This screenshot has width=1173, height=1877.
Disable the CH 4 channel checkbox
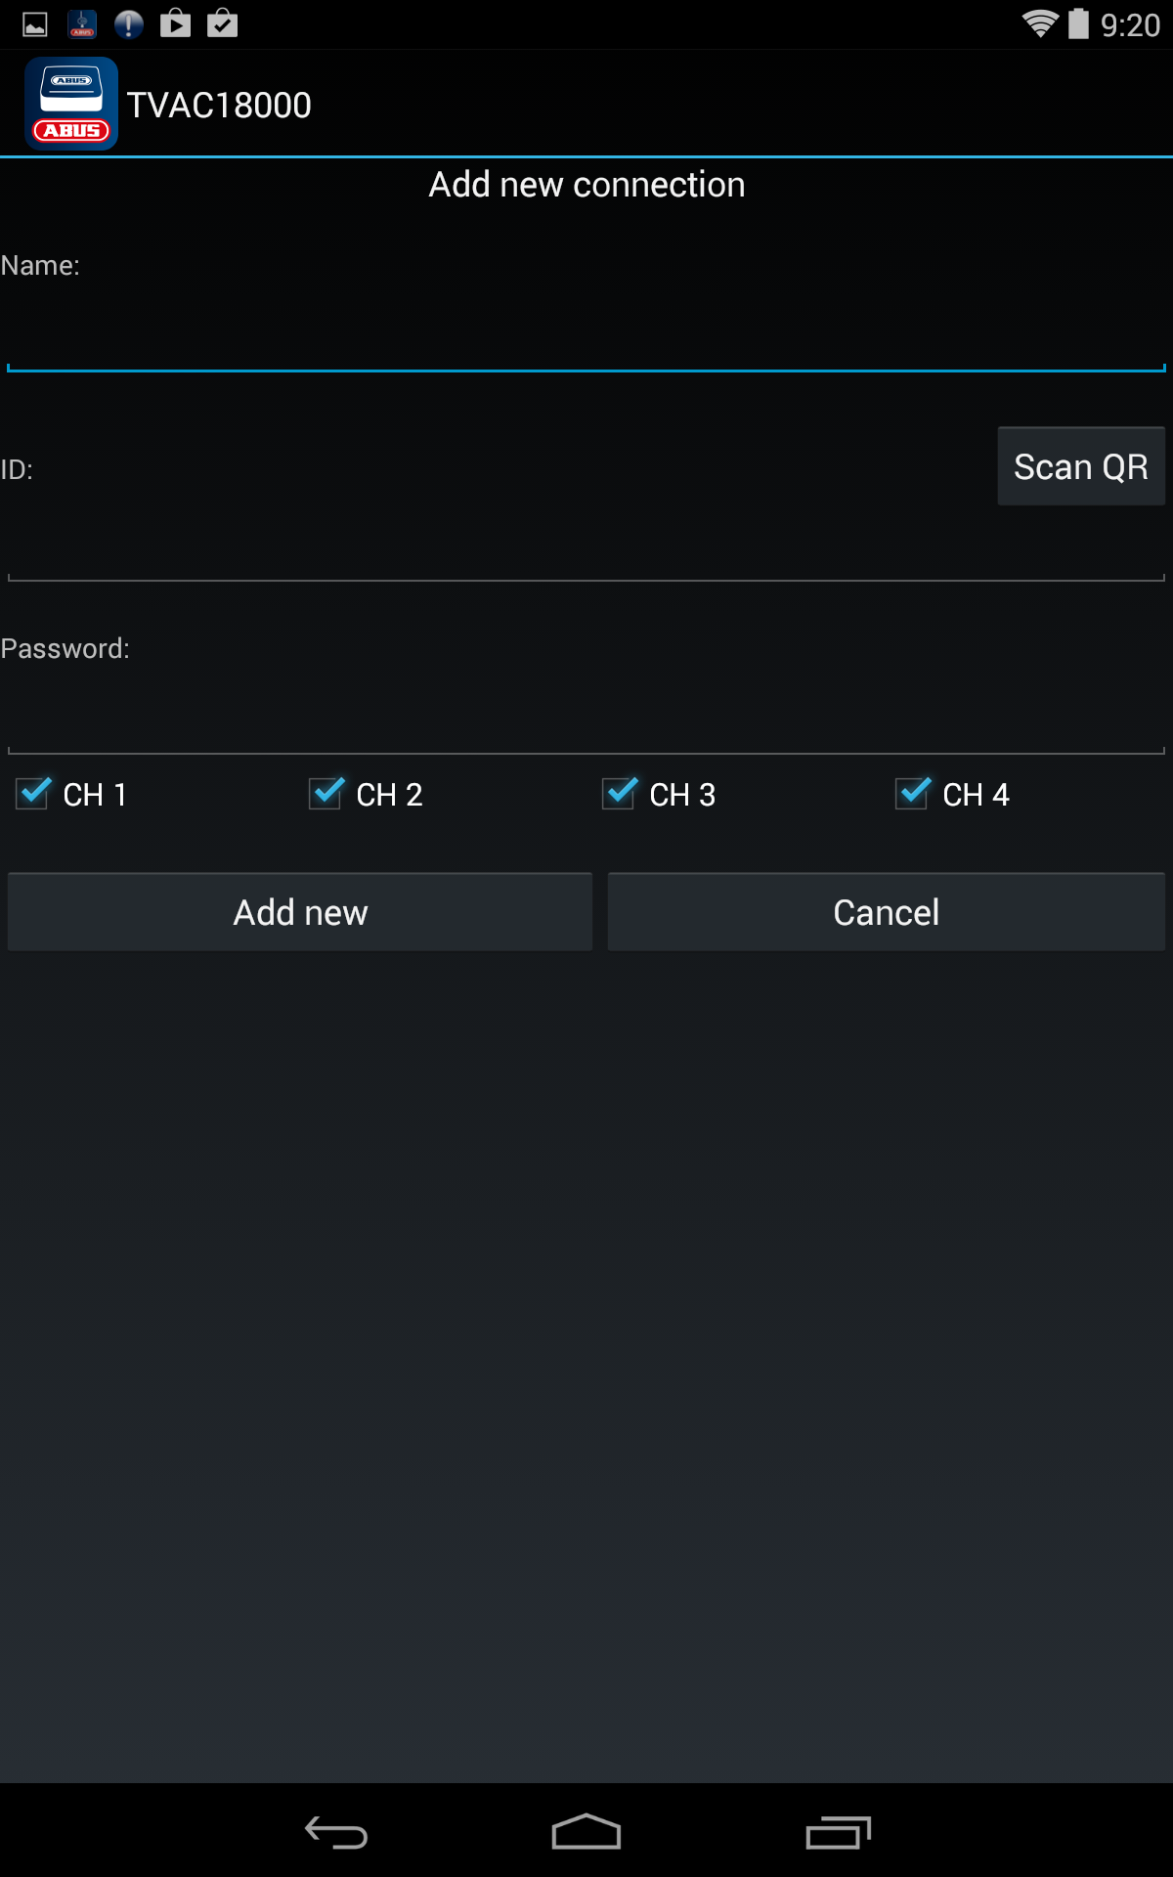pyautogui.click(x=913, y=793)
